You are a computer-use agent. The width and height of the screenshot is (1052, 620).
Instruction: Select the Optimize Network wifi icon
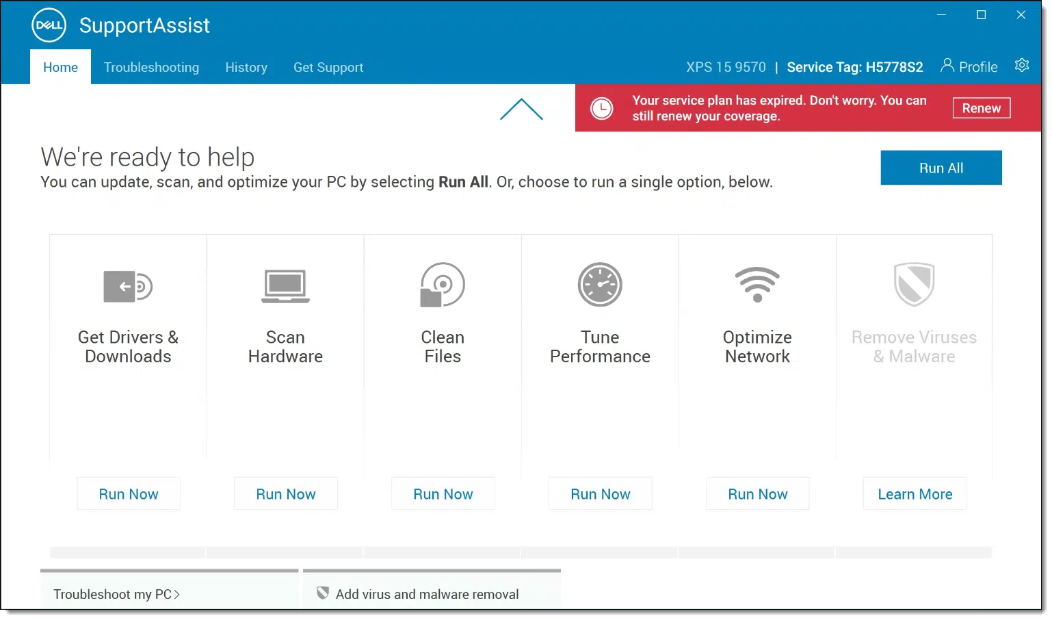pos(757,285)
